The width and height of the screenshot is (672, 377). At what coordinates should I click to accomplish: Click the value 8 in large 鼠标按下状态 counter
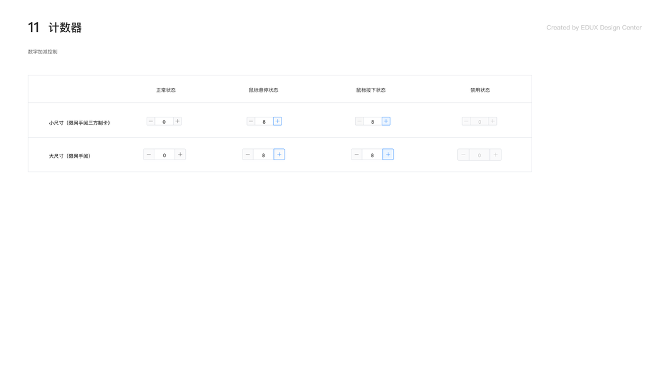point(372,155)
